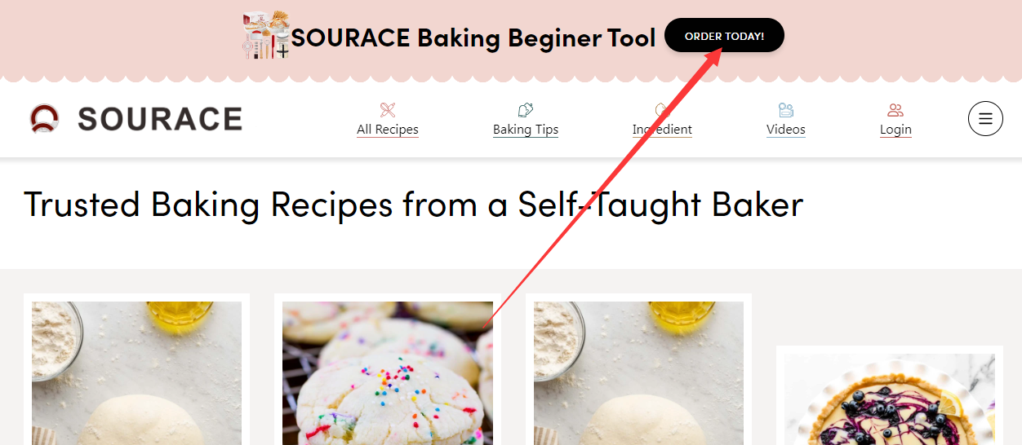Open the third dough recipe thumbnail

[x=638, y=373]
